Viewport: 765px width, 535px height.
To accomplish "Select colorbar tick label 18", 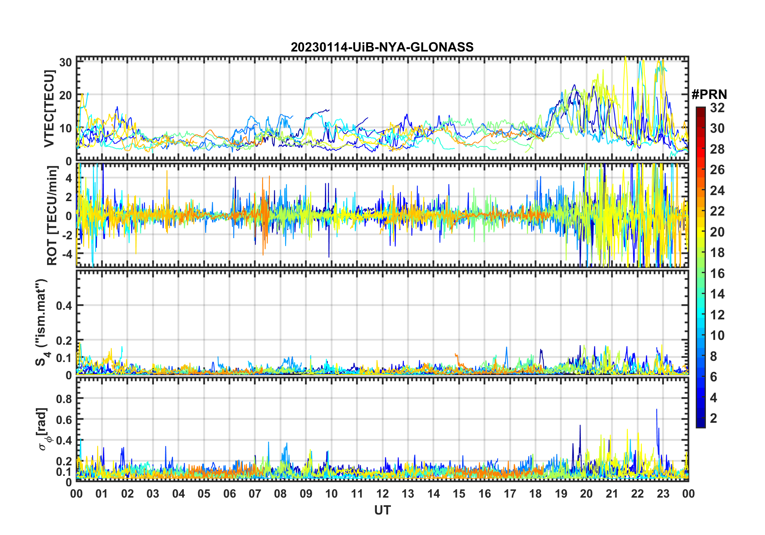I will coord(717,253).
